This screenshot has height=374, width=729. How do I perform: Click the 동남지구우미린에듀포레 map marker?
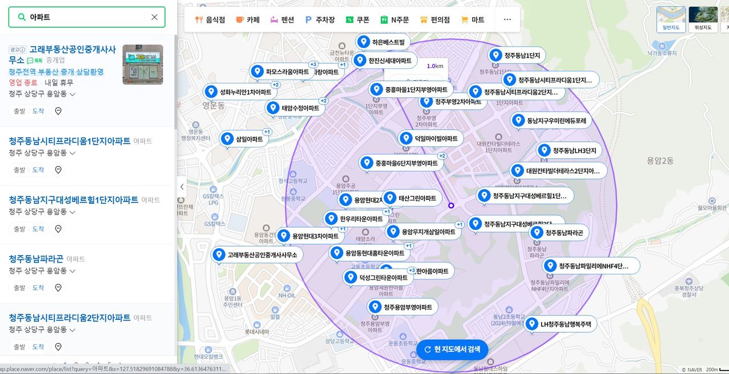pyautogui.click(x=551, y=121)
